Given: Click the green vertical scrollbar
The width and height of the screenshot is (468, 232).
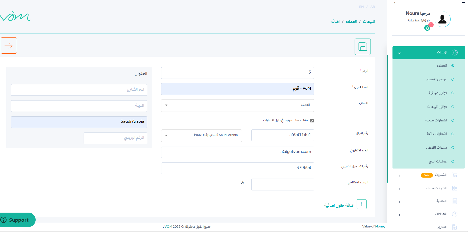Looking at the screenshot, I should (387, 118).
